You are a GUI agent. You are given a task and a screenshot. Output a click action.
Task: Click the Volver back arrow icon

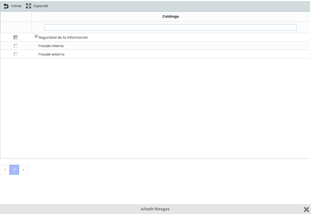6,6
